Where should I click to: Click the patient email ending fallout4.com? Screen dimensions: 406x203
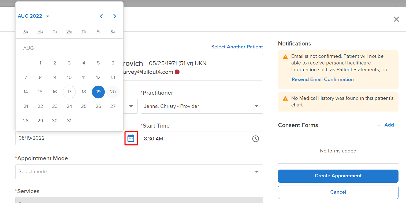[148, 72]
